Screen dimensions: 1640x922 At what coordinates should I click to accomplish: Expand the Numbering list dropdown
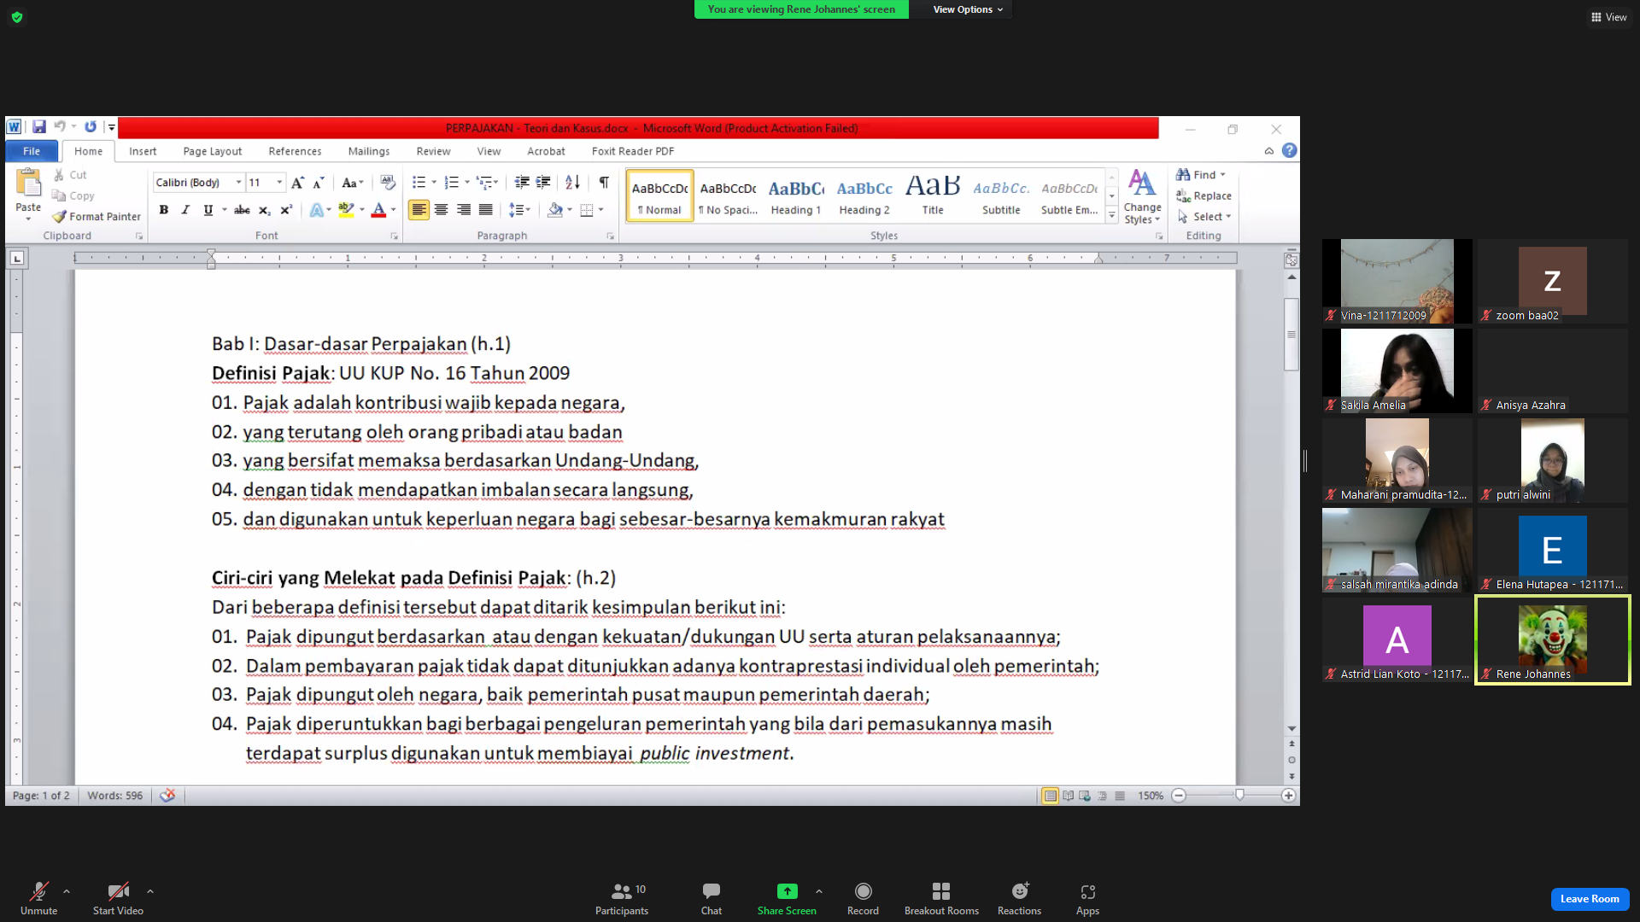(467, 183)
